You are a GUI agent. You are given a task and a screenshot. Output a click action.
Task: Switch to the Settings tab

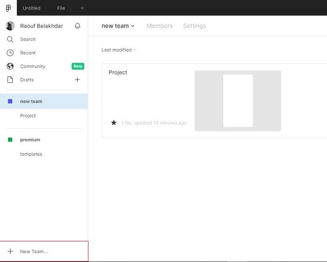194,26
